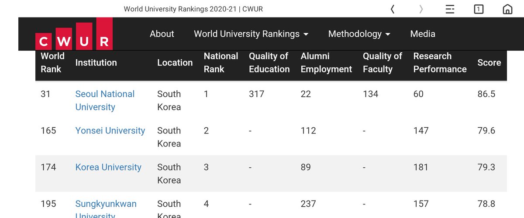524x218 pixels.
Task: Expand the Methodology dropdown menu
Action: point(359,34)
